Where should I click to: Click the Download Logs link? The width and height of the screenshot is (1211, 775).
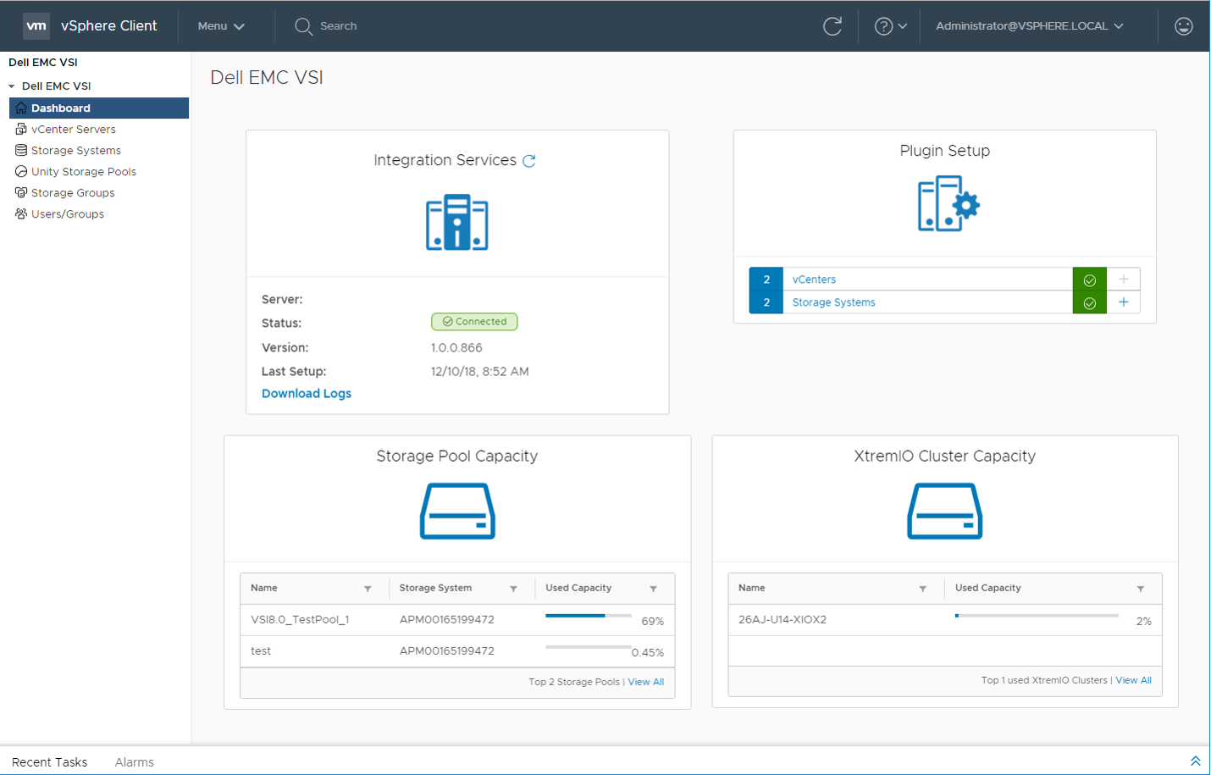coord(307,394)
